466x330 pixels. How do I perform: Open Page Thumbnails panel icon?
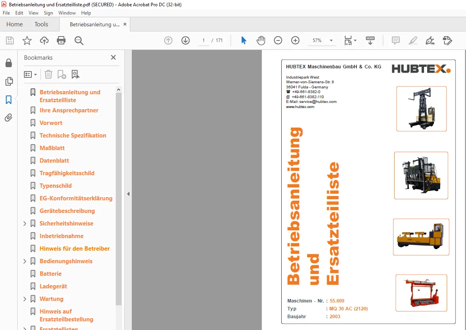tap(9, 81)
